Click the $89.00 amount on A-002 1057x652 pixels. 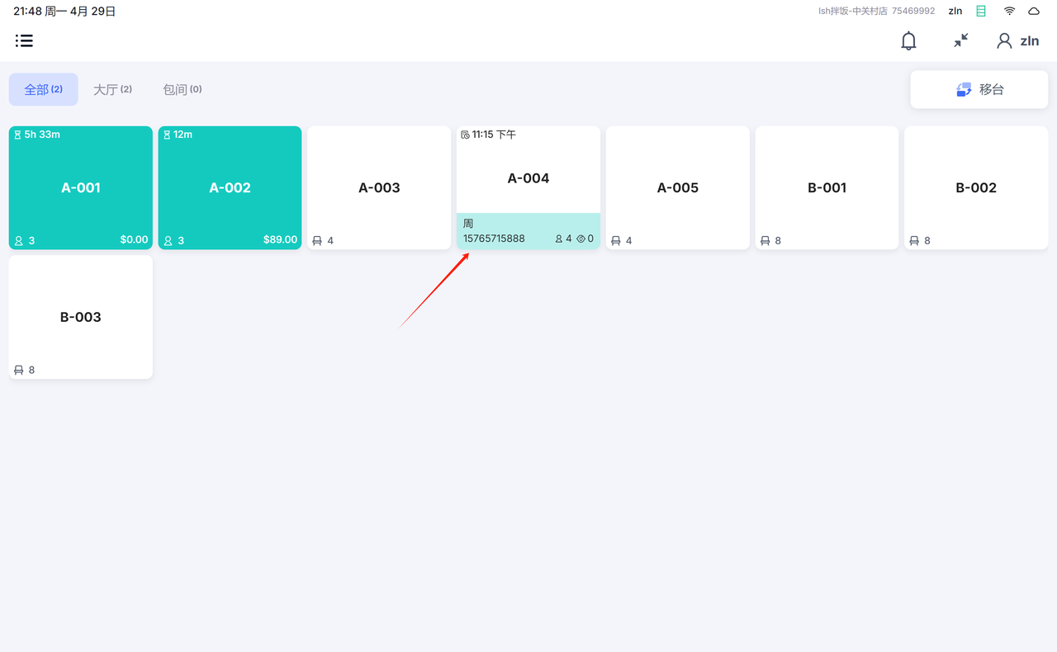point(280,240)
